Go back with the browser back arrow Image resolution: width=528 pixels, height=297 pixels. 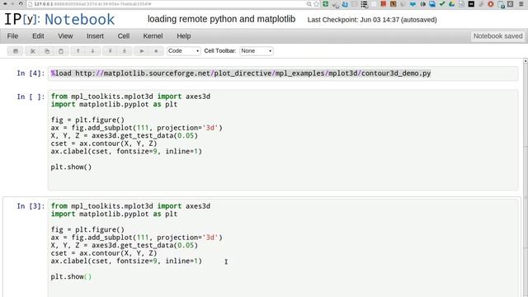[x=5, y=3]
